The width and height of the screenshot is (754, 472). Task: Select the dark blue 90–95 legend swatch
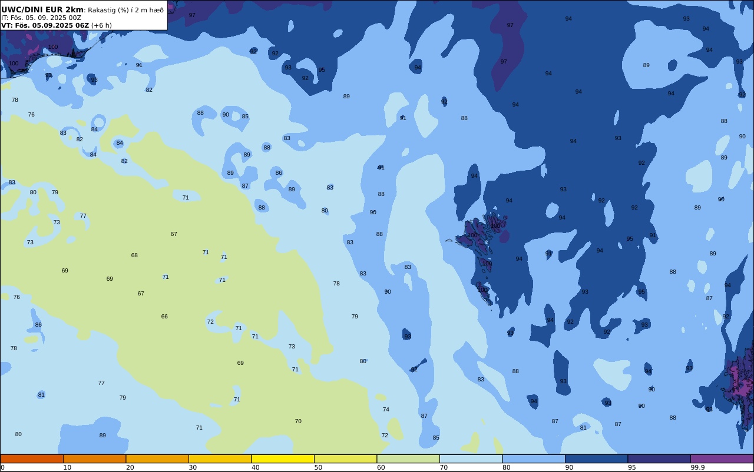(x=596, y=458)
